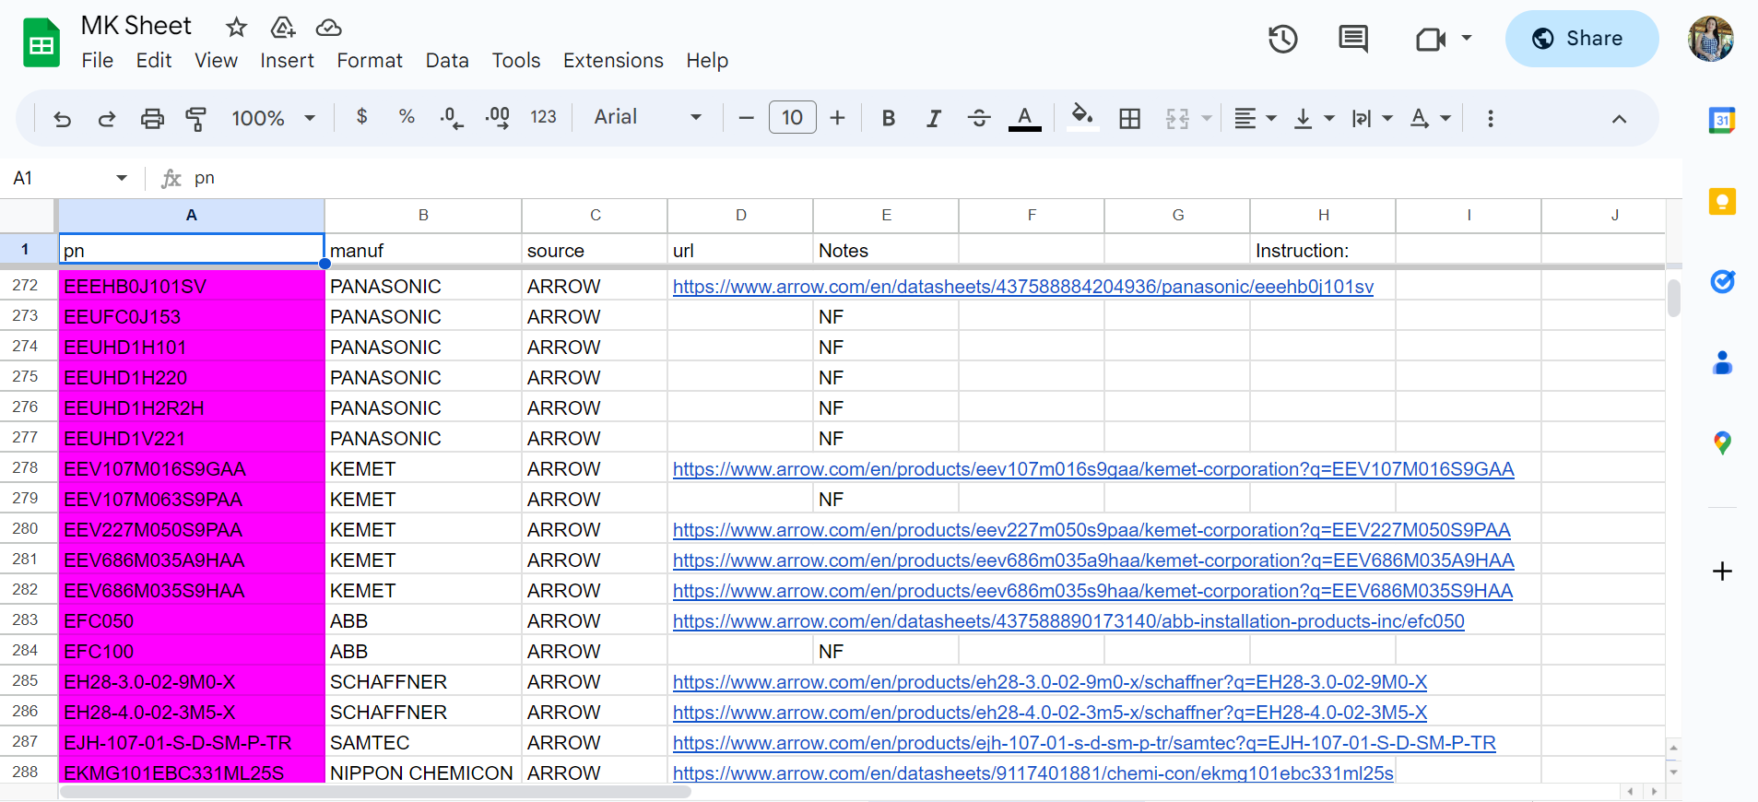This screenshot has width=1758, height=802.
Task: Activate the paint format tool
Action: point(195,118)
